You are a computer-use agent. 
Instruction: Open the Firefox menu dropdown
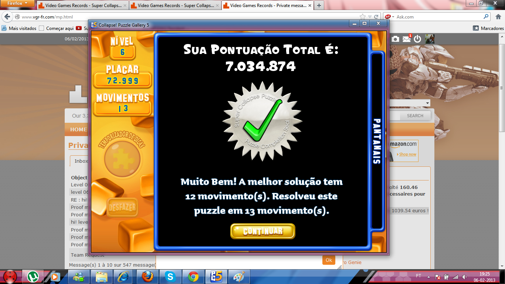[x=18, y=3]
